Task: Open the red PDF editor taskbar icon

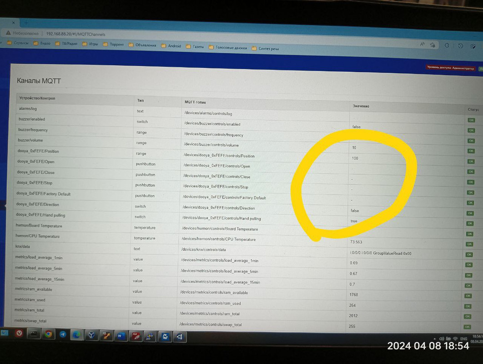Action: coord(135,336)
